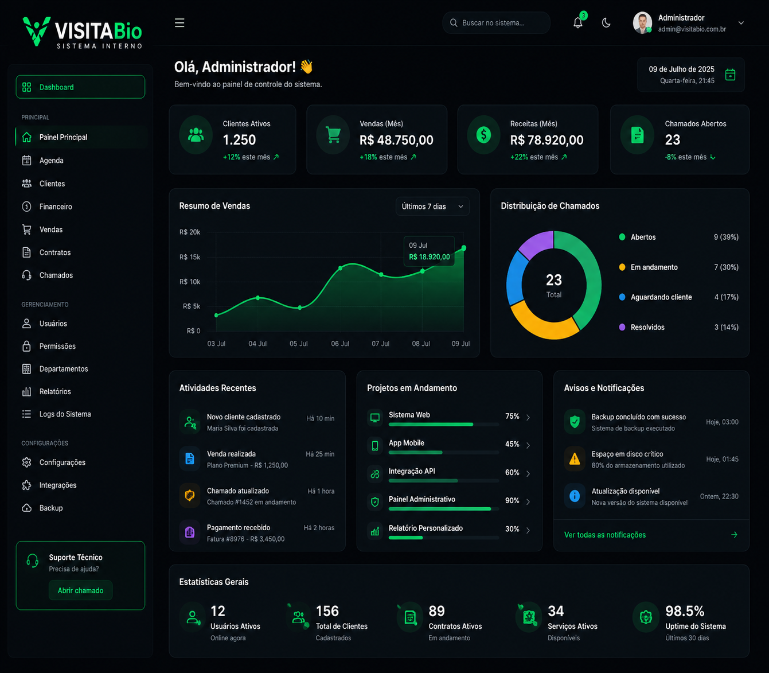Toggle dark mode moon icon
Screen dimensions: 769x673
606,23
